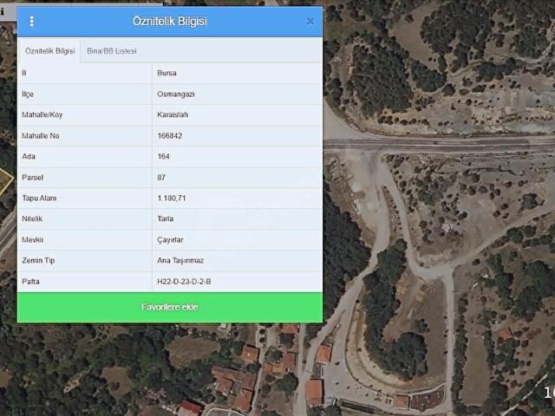
Task: Click the Tapu Alanı value 1.180,71
Action: click(171, 198)
